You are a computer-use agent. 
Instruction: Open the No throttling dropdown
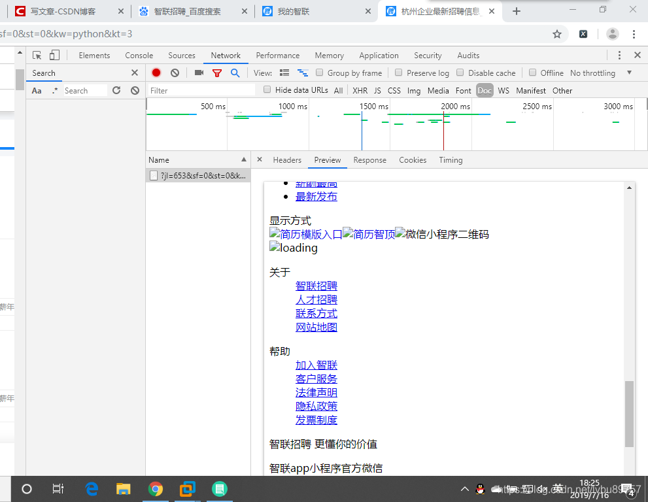601,73
